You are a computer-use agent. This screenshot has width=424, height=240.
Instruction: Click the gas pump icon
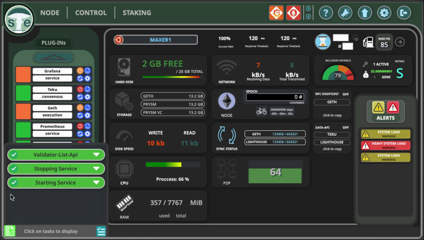click(x=368, y=42)
